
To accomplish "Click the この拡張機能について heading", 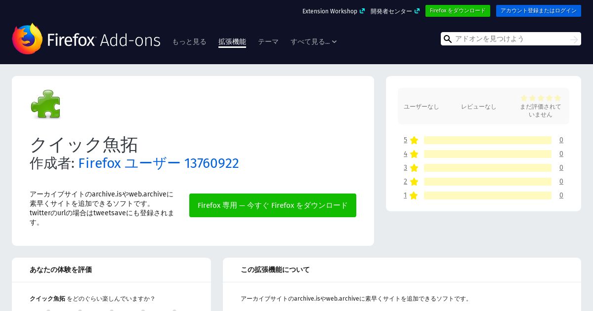I will click(x=275, y=270).
